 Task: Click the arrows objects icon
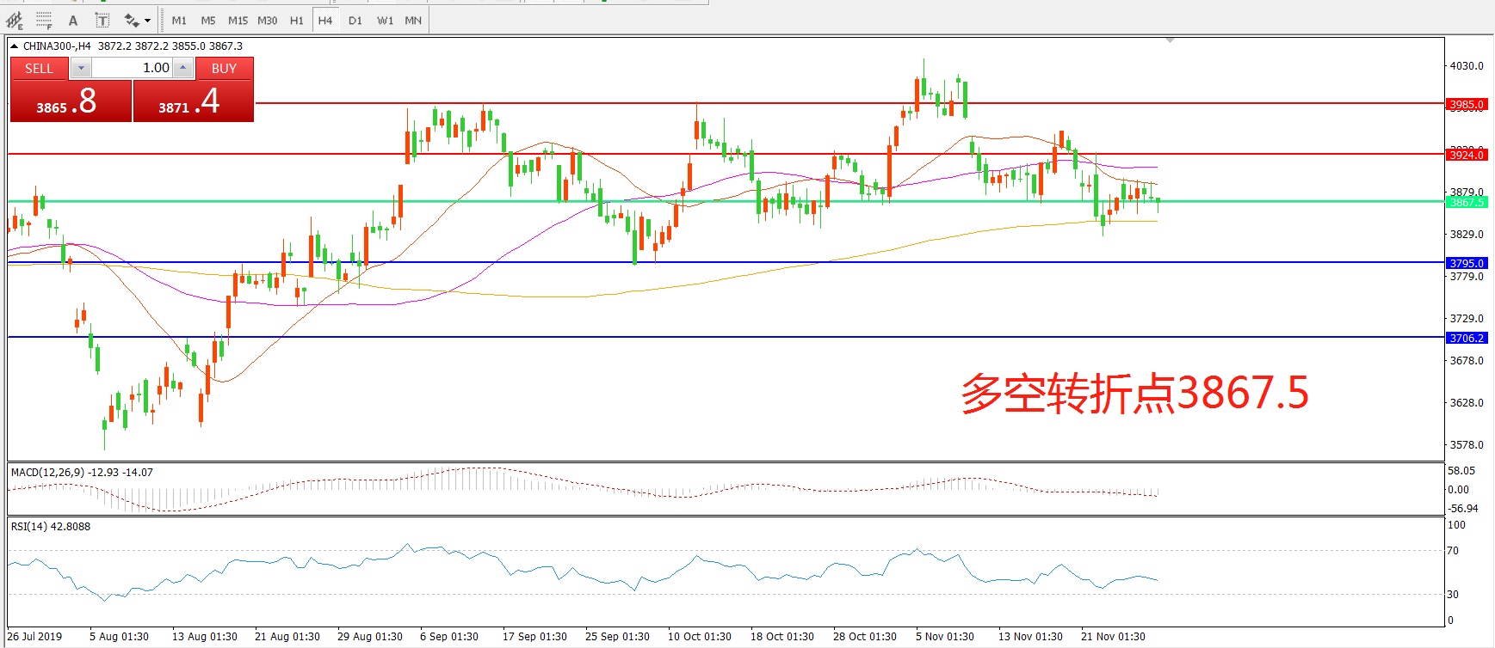131,20
